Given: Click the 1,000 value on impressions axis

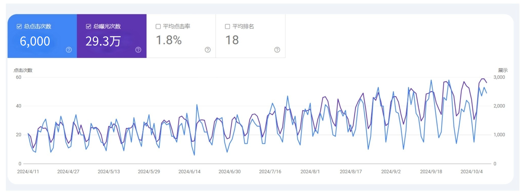Looking at the screenshot, I should [x=499, y=135].
